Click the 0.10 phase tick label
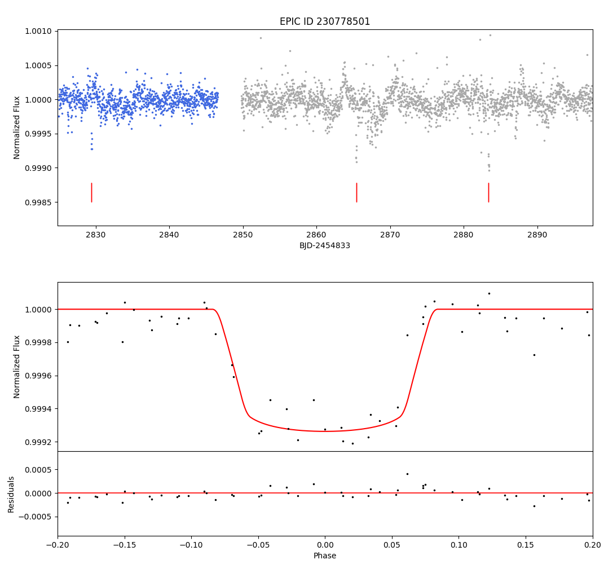 pos(458,545)
